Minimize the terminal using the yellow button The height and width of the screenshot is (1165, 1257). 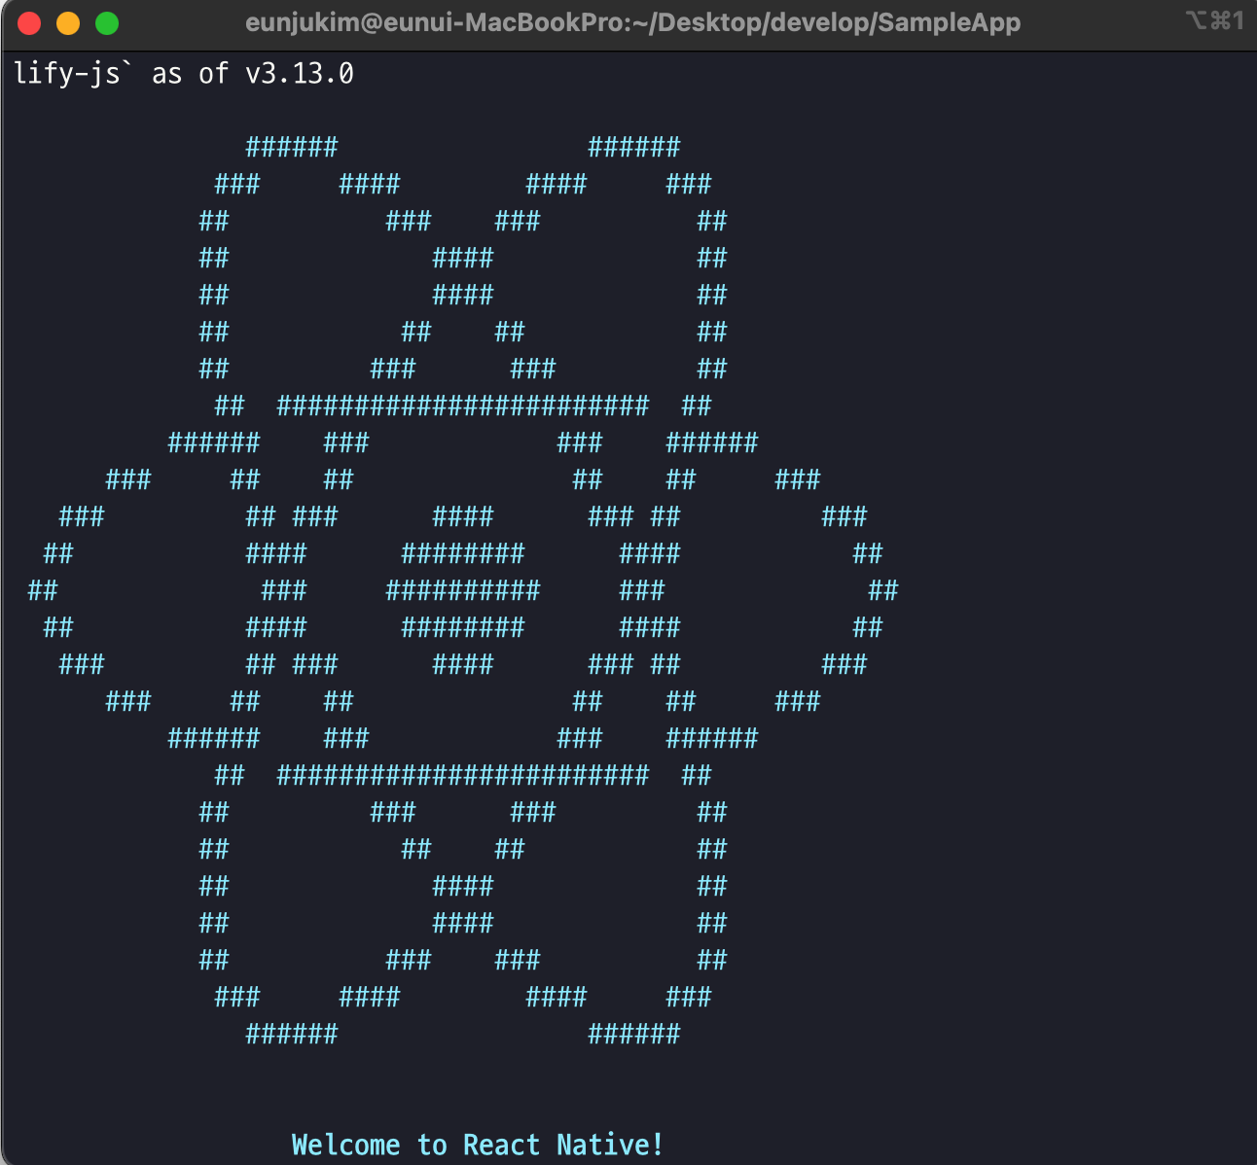pos(68,23)
